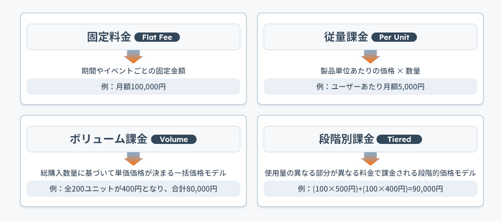This screenshot has width=502, height=221.
Task: Click the arrow under ボリューム課金 header
Action: click(133, 159)
